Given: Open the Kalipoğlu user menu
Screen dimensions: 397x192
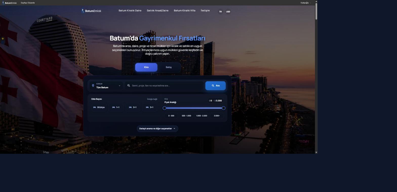Looking at the screenshot, I should (306, 3).
